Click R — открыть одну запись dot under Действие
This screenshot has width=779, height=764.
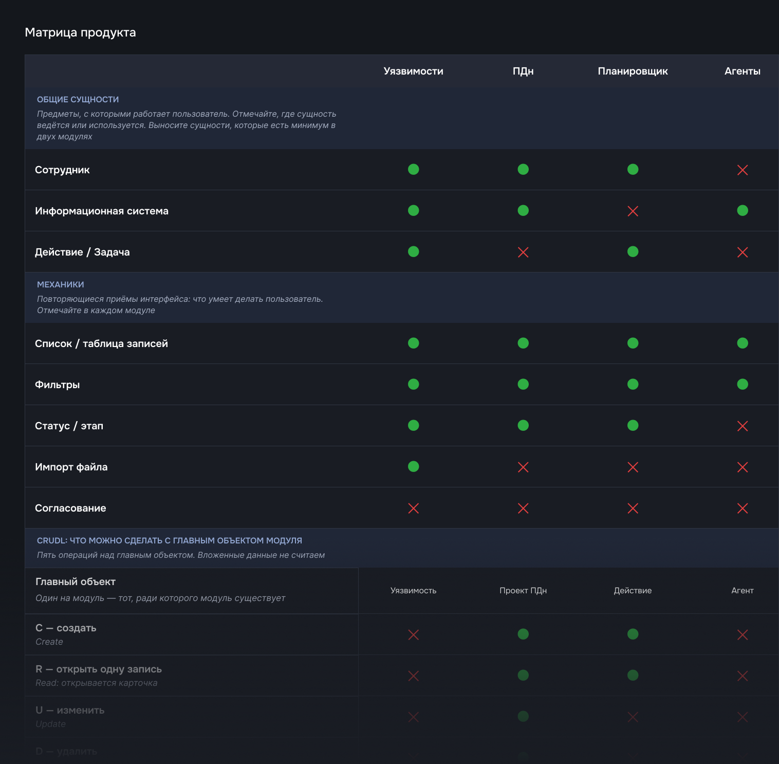[x=633, y=675]
